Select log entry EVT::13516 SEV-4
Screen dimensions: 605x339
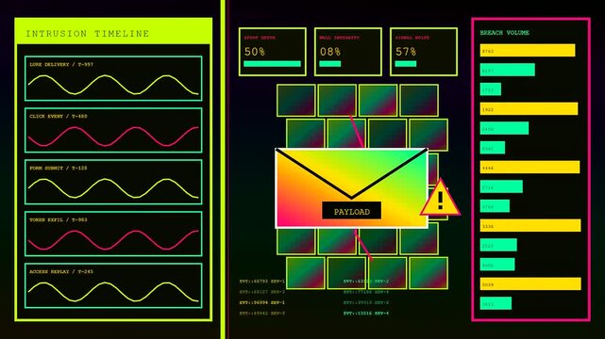366,314
